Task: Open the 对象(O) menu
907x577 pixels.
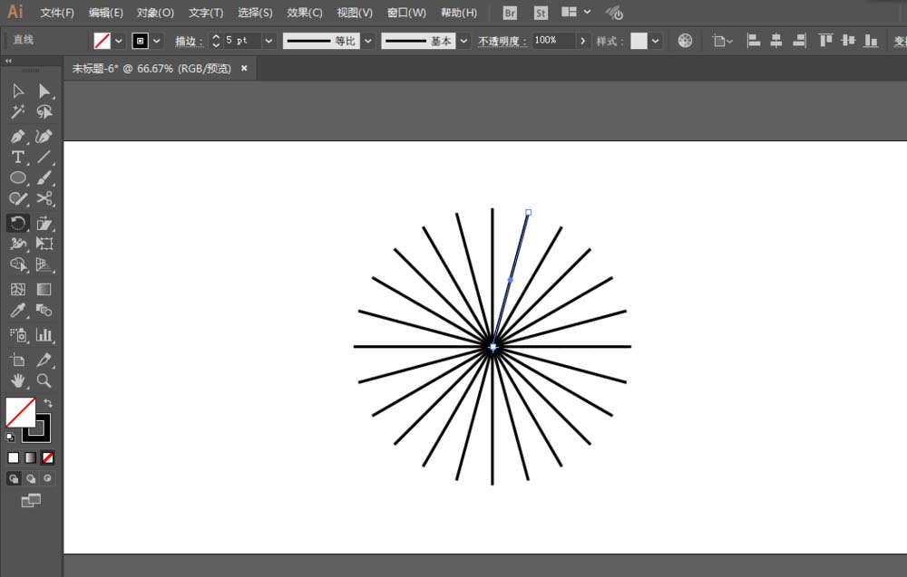Action: 155,13
